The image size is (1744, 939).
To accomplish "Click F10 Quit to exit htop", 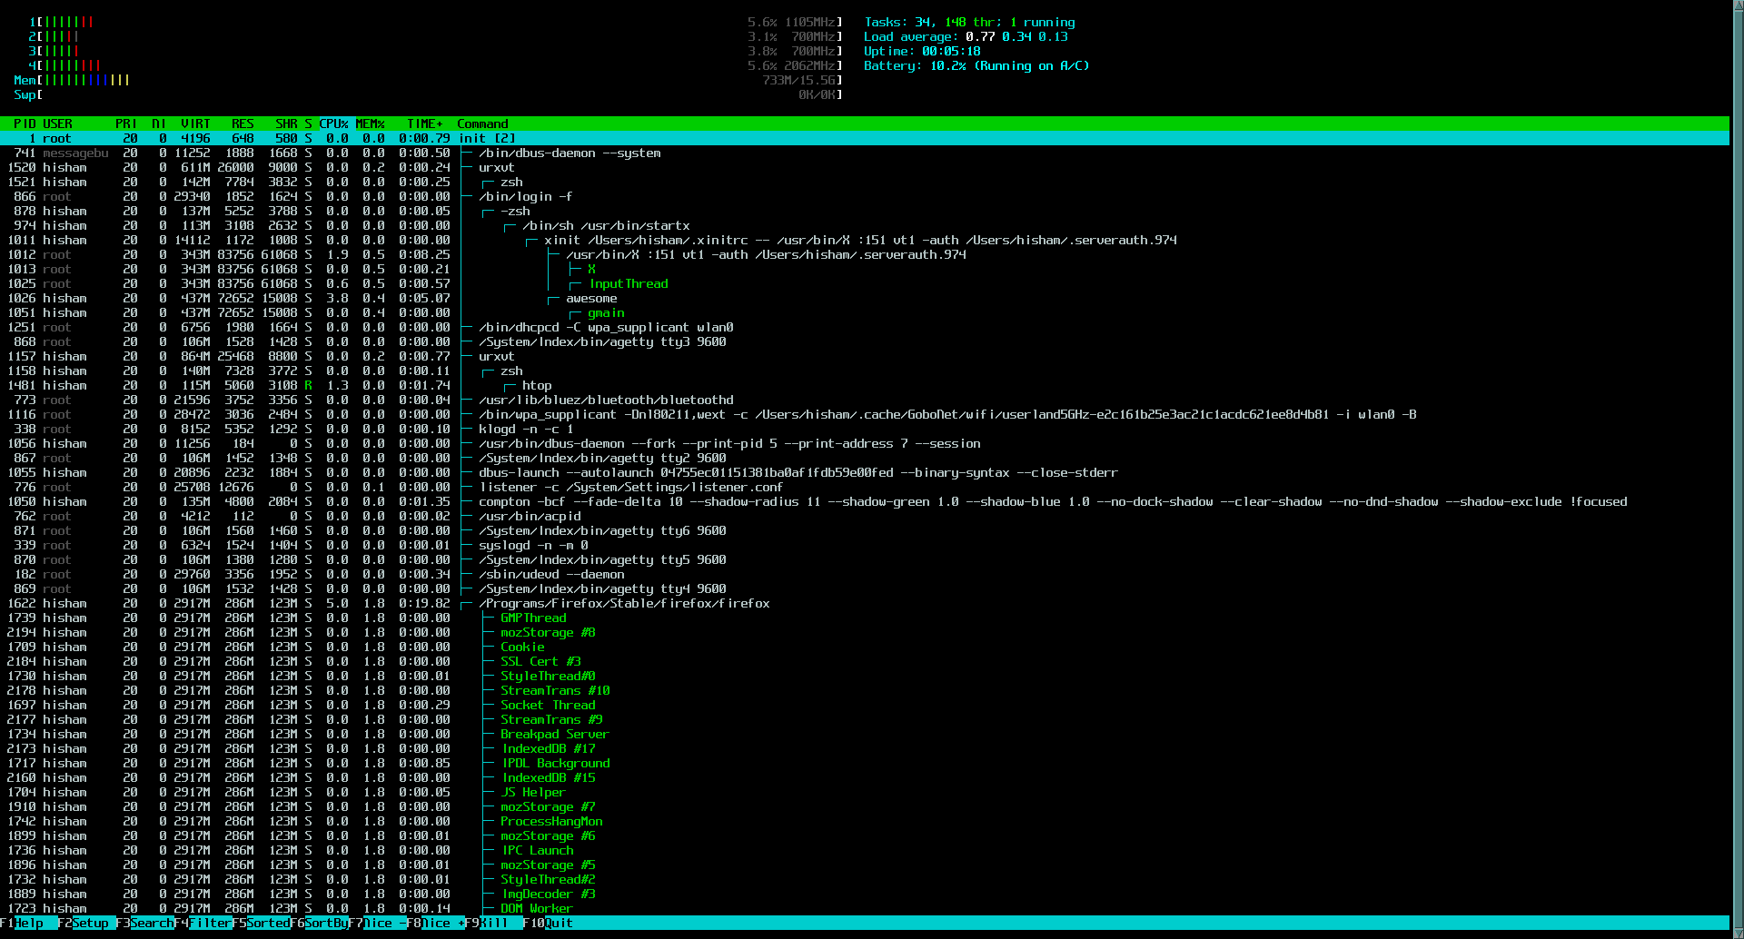I will (548, 923).
